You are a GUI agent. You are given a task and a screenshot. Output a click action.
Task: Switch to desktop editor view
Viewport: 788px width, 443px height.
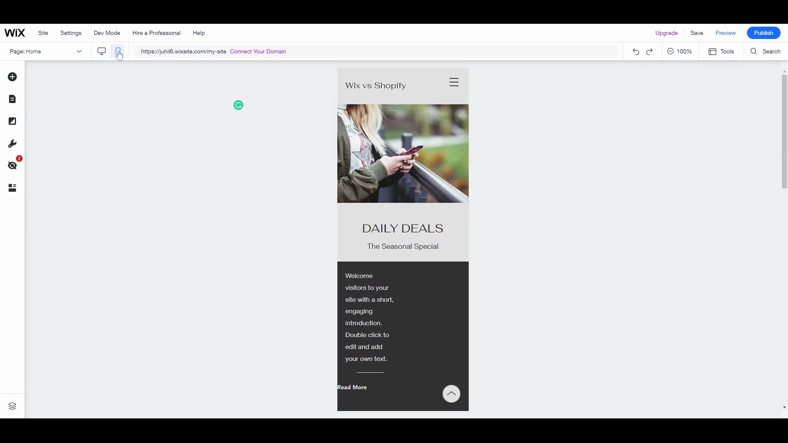coord(101,51)
